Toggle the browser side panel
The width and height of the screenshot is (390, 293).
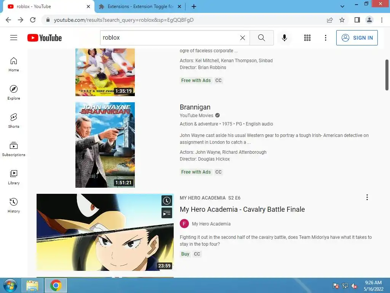357,20
